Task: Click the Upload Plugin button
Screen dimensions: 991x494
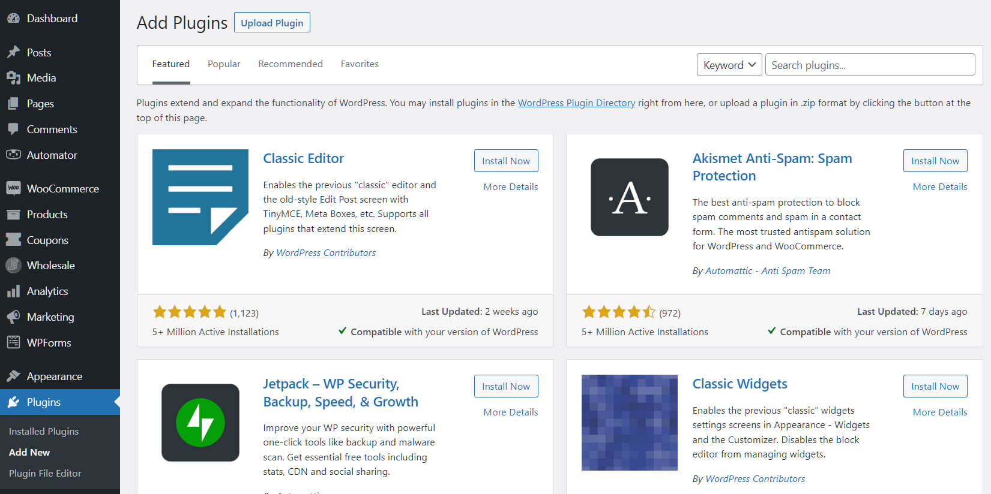Action: tap(272, 23)
